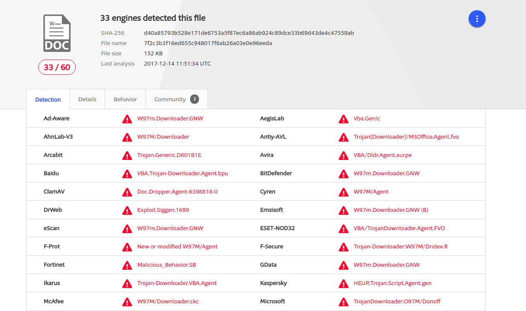Click Ad-Aware's W97m.Downloader.GNW detection result
The height and width of the screenshot is (311, 526).
pos(170,118)
